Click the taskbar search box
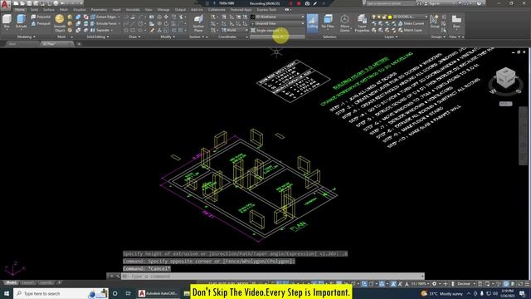The width and height of the screenshot is (531, 299). [x=61, y=293]
